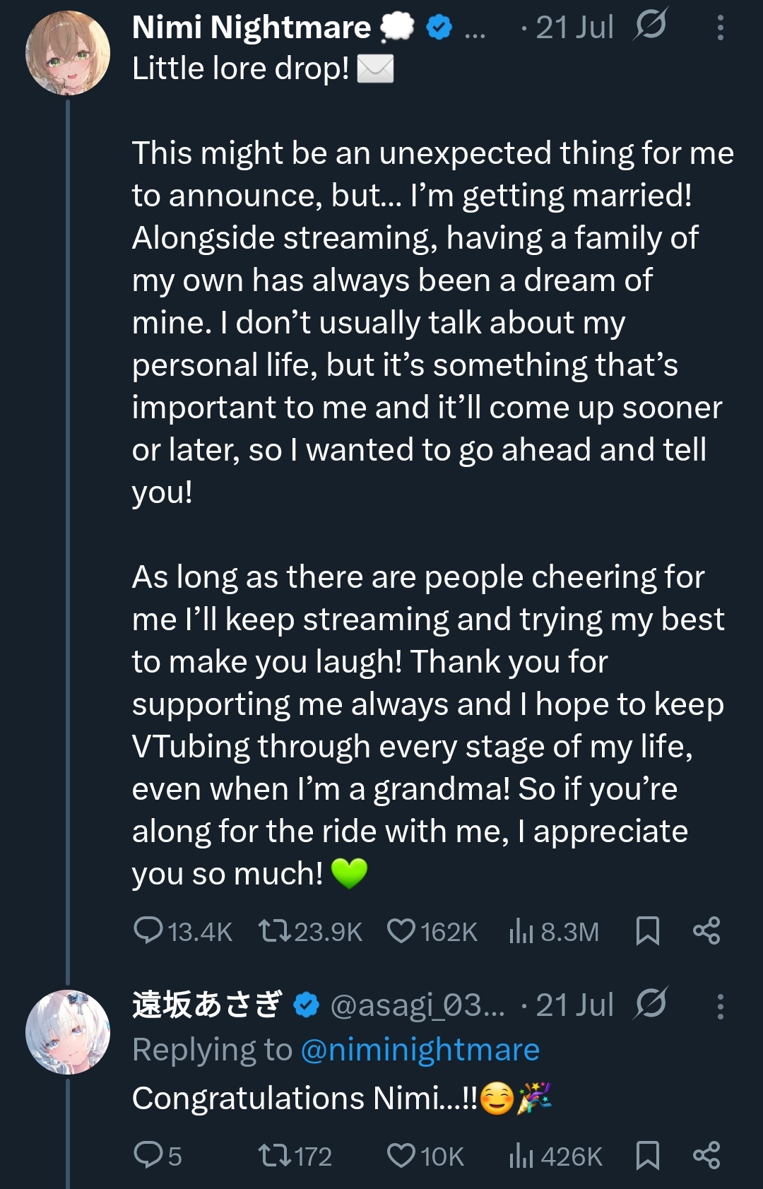Open Asagi's profile picture
Screen dimensions: 763x1189
(x=68, y=1031)
